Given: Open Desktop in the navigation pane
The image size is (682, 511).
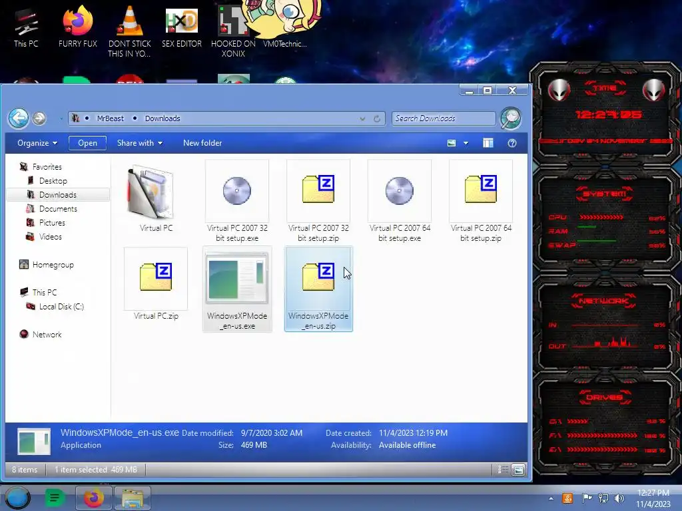Looking at the screenshot, I should [53, 181].
